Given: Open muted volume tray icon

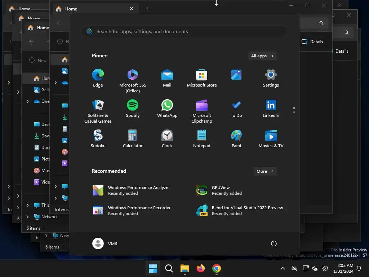Looking at the screenshot, I should [x=315, y=268].
